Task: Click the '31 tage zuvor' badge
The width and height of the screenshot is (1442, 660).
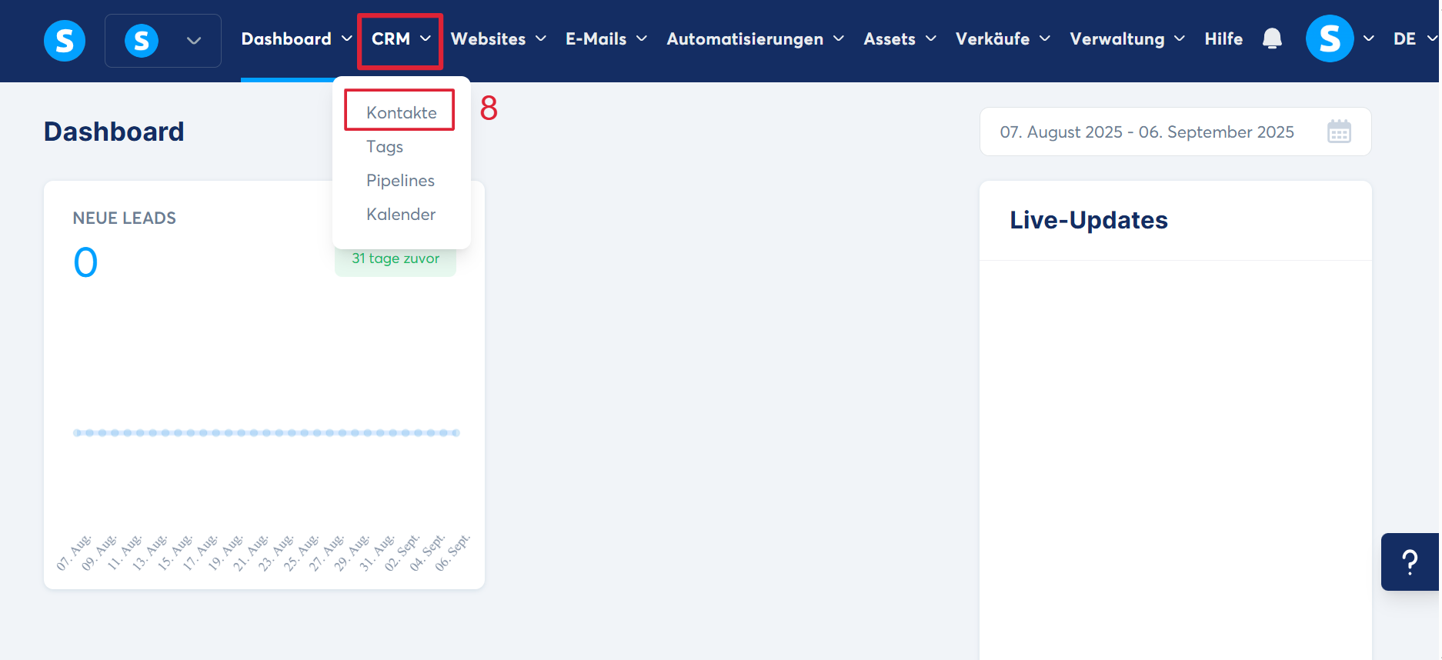Action: [x=396, y=259]
